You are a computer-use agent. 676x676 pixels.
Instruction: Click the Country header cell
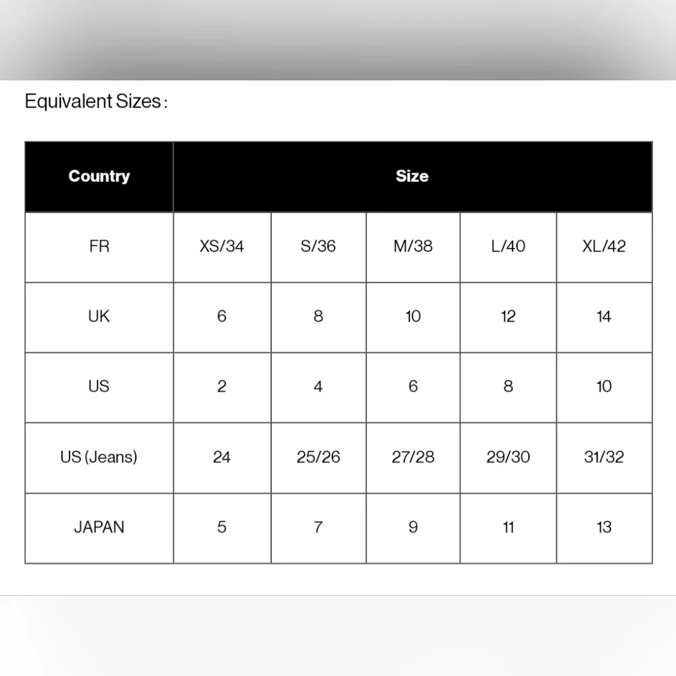(99, 176)
